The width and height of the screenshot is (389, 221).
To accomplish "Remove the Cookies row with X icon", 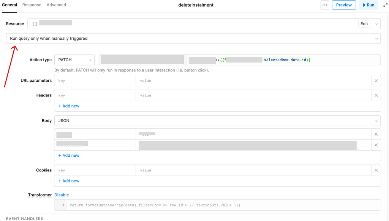I will 376,170.
